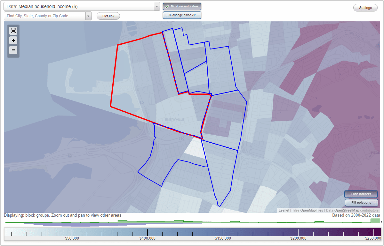
Task: Open the Settings panel
Action: click(365, 7)
